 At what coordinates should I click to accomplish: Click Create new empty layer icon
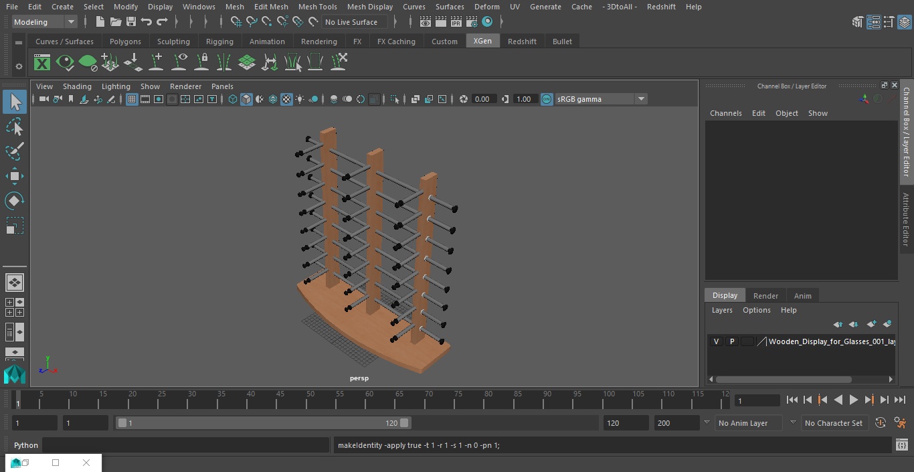(871, 324)
